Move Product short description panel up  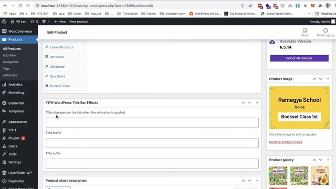[x=244, y=181]
